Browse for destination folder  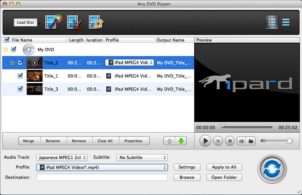[x=187, y=177]
